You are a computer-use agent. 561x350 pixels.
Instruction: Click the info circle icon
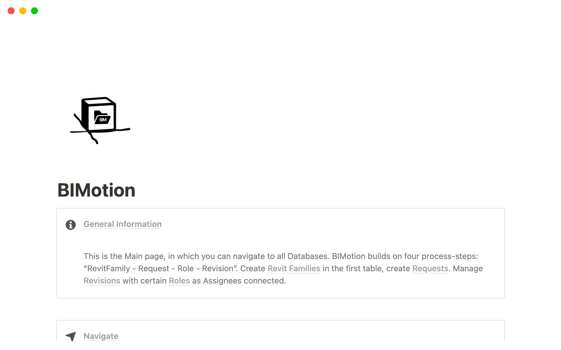(71, 225)
